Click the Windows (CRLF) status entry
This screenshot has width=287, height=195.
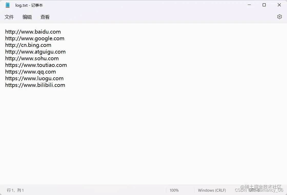[x=212, y=190]
